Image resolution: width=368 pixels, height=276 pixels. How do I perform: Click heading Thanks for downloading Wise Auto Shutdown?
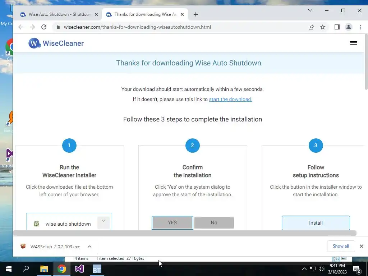tap(189, 63)
